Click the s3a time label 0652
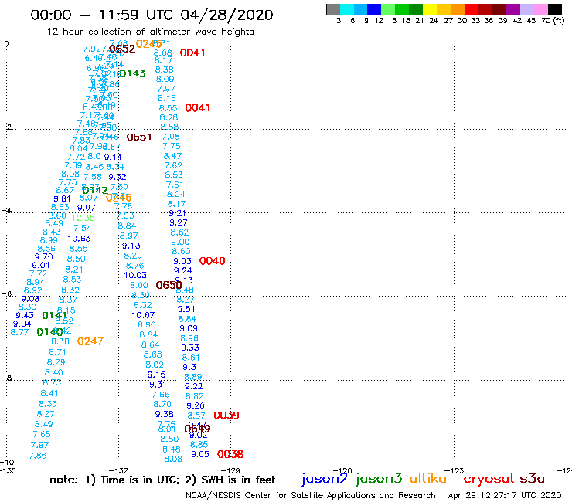Screen dimensions: 572x502 122,49
